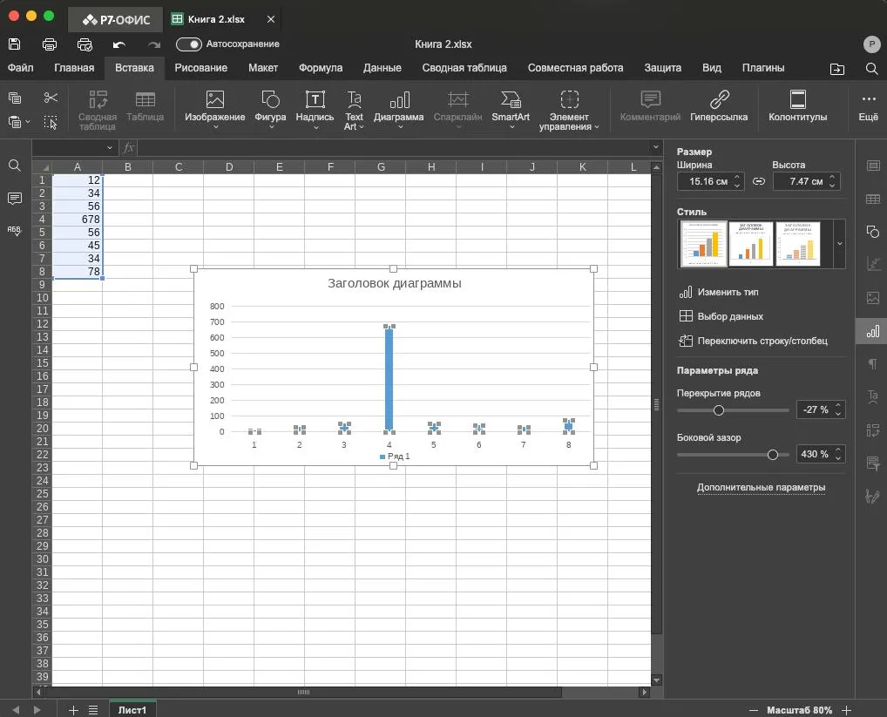Click the Боковой зазор slider handle
Image resolution: width=887 pixels, height=717 pixels.
click(773, 455)
